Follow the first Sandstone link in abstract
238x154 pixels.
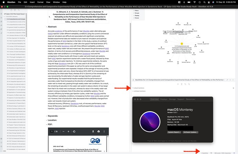(66, 46)
